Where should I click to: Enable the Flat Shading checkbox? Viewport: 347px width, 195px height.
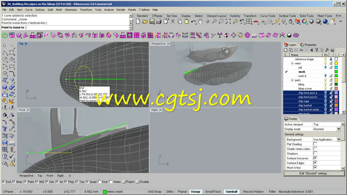click(315, 144)
